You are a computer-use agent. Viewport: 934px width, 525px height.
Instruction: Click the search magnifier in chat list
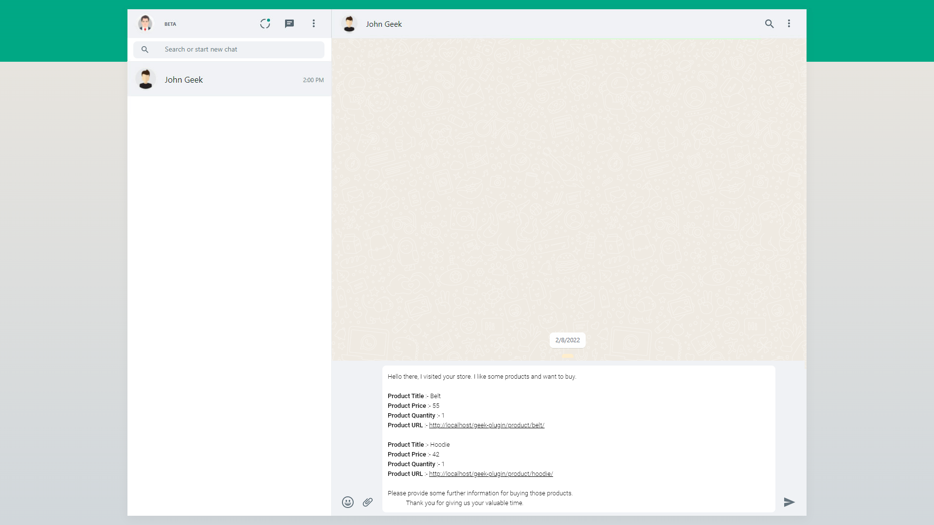pyautogui.click(x=145, y=50)
